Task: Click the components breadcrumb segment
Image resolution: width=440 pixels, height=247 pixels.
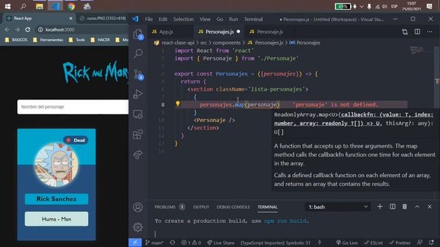Action: point(226,43)
